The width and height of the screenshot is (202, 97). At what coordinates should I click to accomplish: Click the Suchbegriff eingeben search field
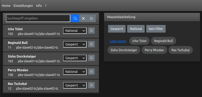pos(38,18)
